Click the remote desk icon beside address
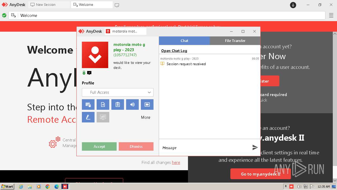This screenshot has width=337, height=190. point(13,15)
